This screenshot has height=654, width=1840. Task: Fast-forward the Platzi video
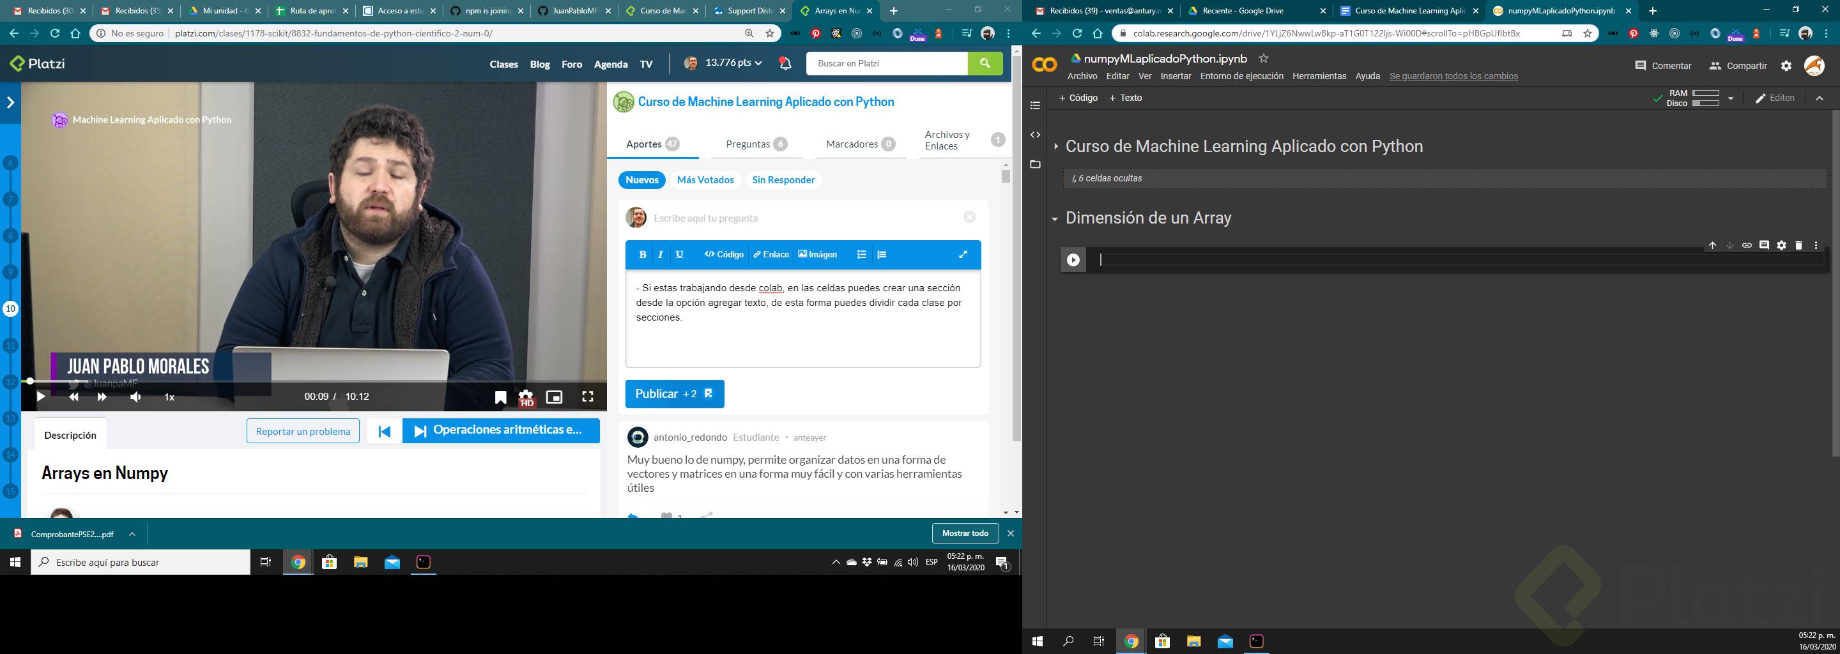point(102,397)
